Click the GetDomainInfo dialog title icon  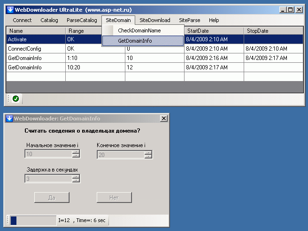point(9,119)
